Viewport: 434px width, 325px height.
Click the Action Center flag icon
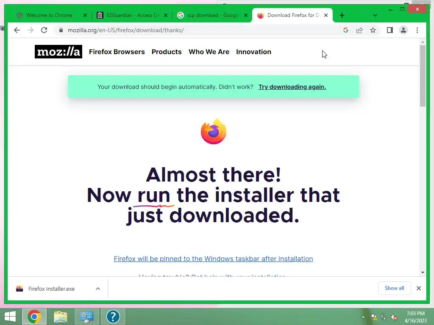click(x=374, y=317)
